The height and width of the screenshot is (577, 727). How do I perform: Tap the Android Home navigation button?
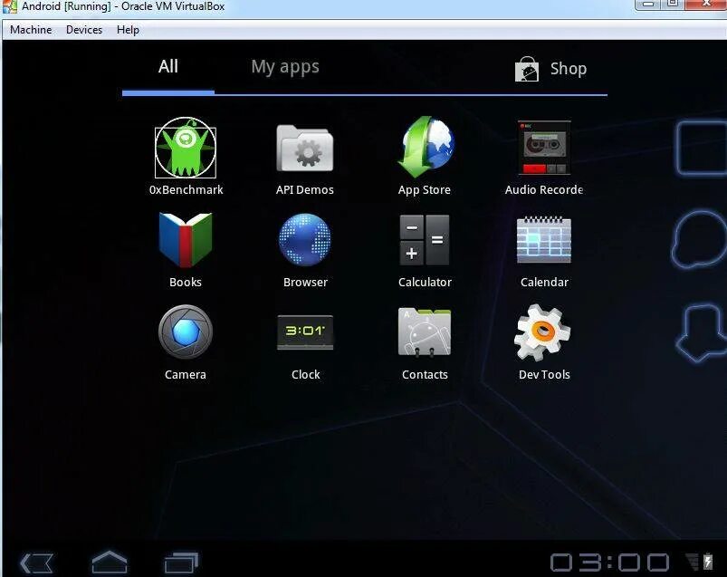tap(110, 562)
